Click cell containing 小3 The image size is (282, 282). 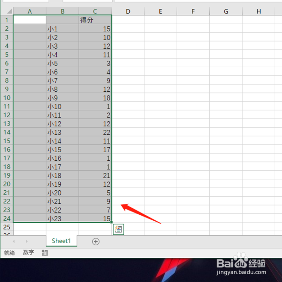click(x=62, y=46)
